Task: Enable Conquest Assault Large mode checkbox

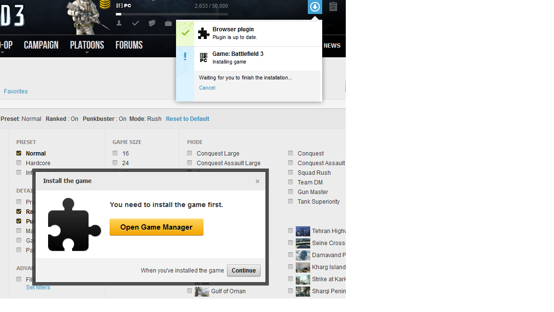Action: click(x=189, y=163)
